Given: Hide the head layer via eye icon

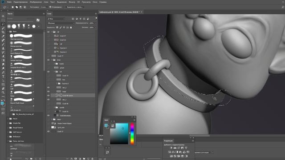Looking at the screenshot, I should point(49,92).
